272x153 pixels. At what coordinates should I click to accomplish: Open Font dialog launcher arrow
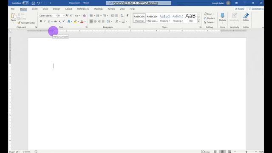point(86,27)
